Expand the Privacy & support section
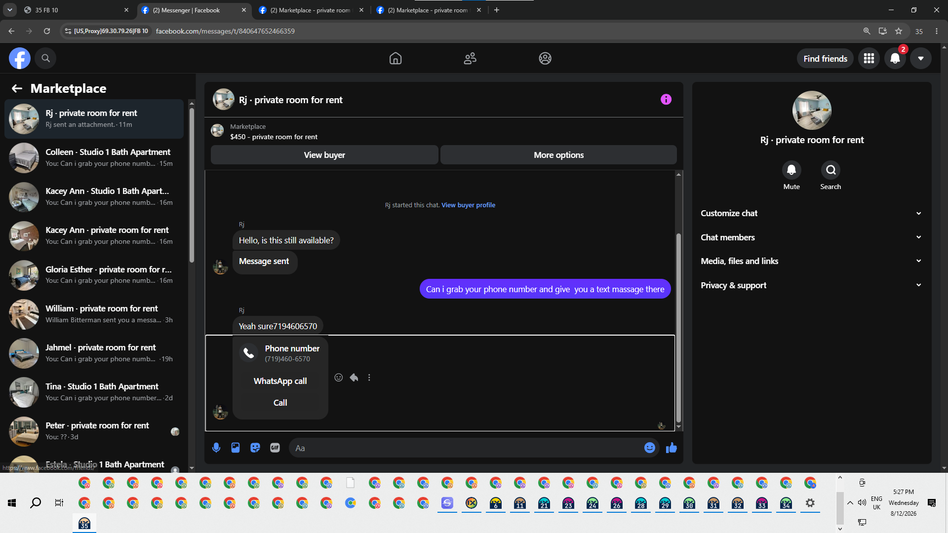This screenshot has height=533, width=948. click(x=811, y=285)
